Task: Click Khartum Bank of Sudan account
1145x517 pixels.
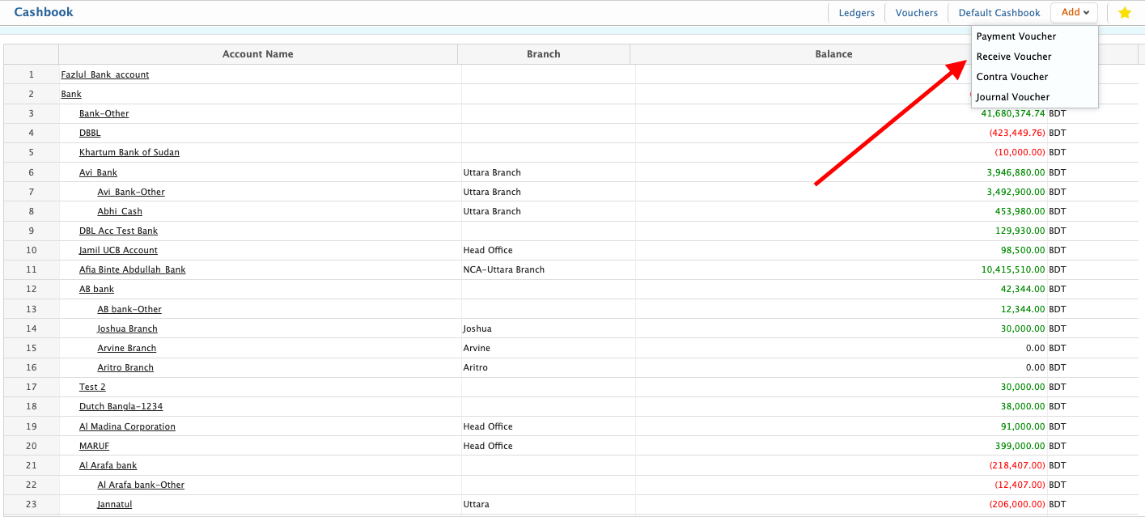Action: click(x=129, y=152)
